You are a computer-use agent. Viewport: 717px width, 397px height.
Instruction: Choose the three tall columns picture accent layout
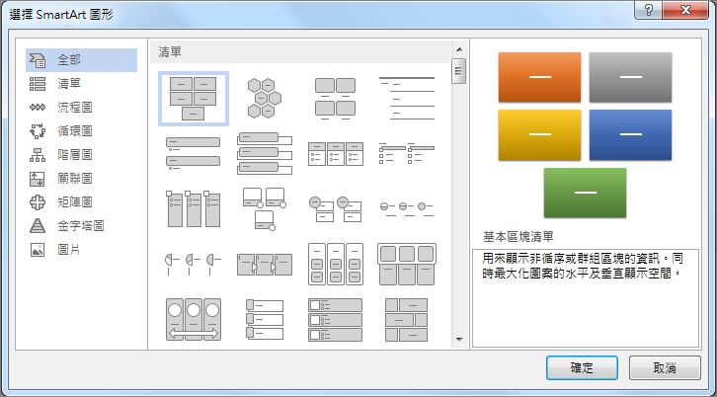194,209
